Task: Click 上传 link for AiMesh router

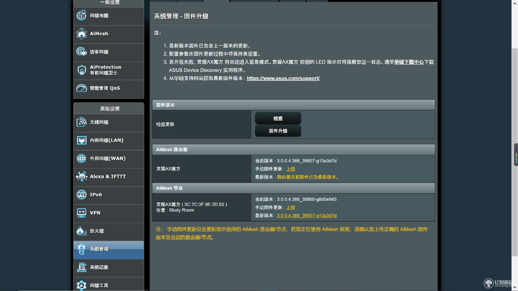Action: (290, 169)
